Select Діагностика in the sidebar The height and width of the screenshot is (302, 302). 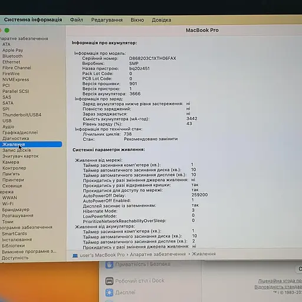click(x=16, y=139)
